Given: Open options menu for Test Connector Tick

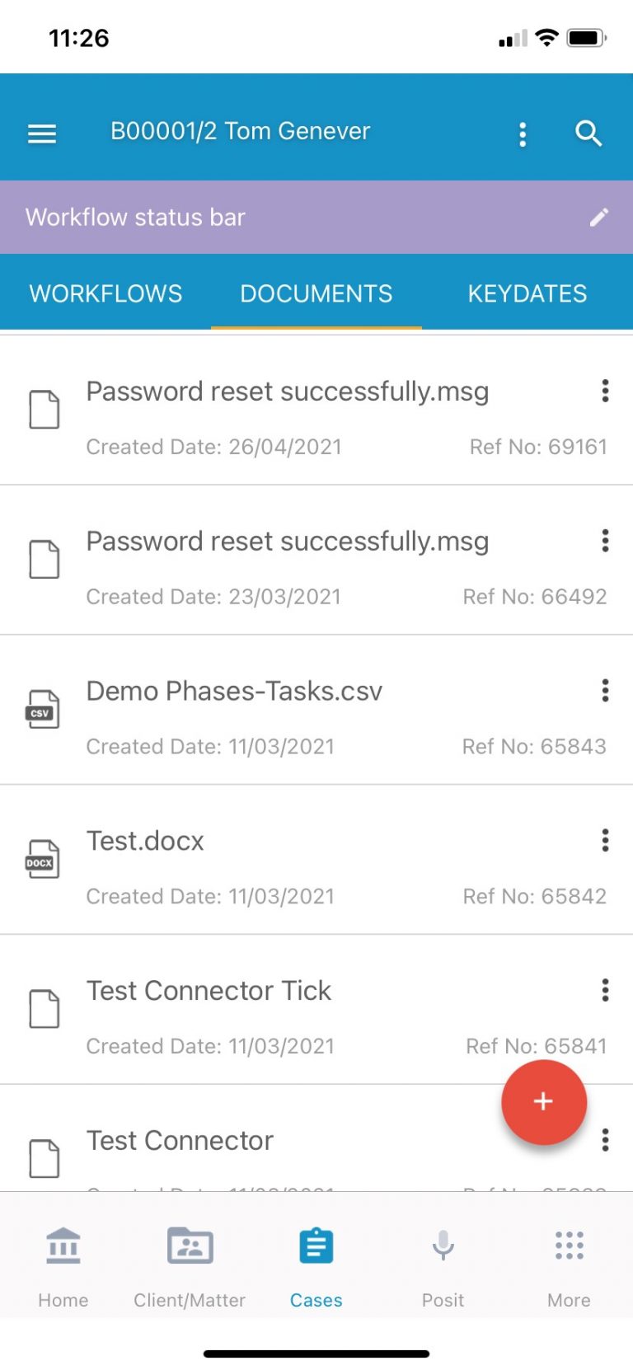Looking at the screenshot, I should click(x=605, y=990).
